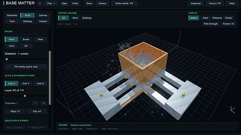Set display mode to Pressure

click(x=217, y=18)
